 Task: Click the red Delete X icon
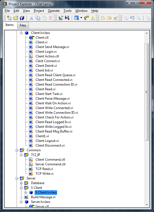(50, 18)
